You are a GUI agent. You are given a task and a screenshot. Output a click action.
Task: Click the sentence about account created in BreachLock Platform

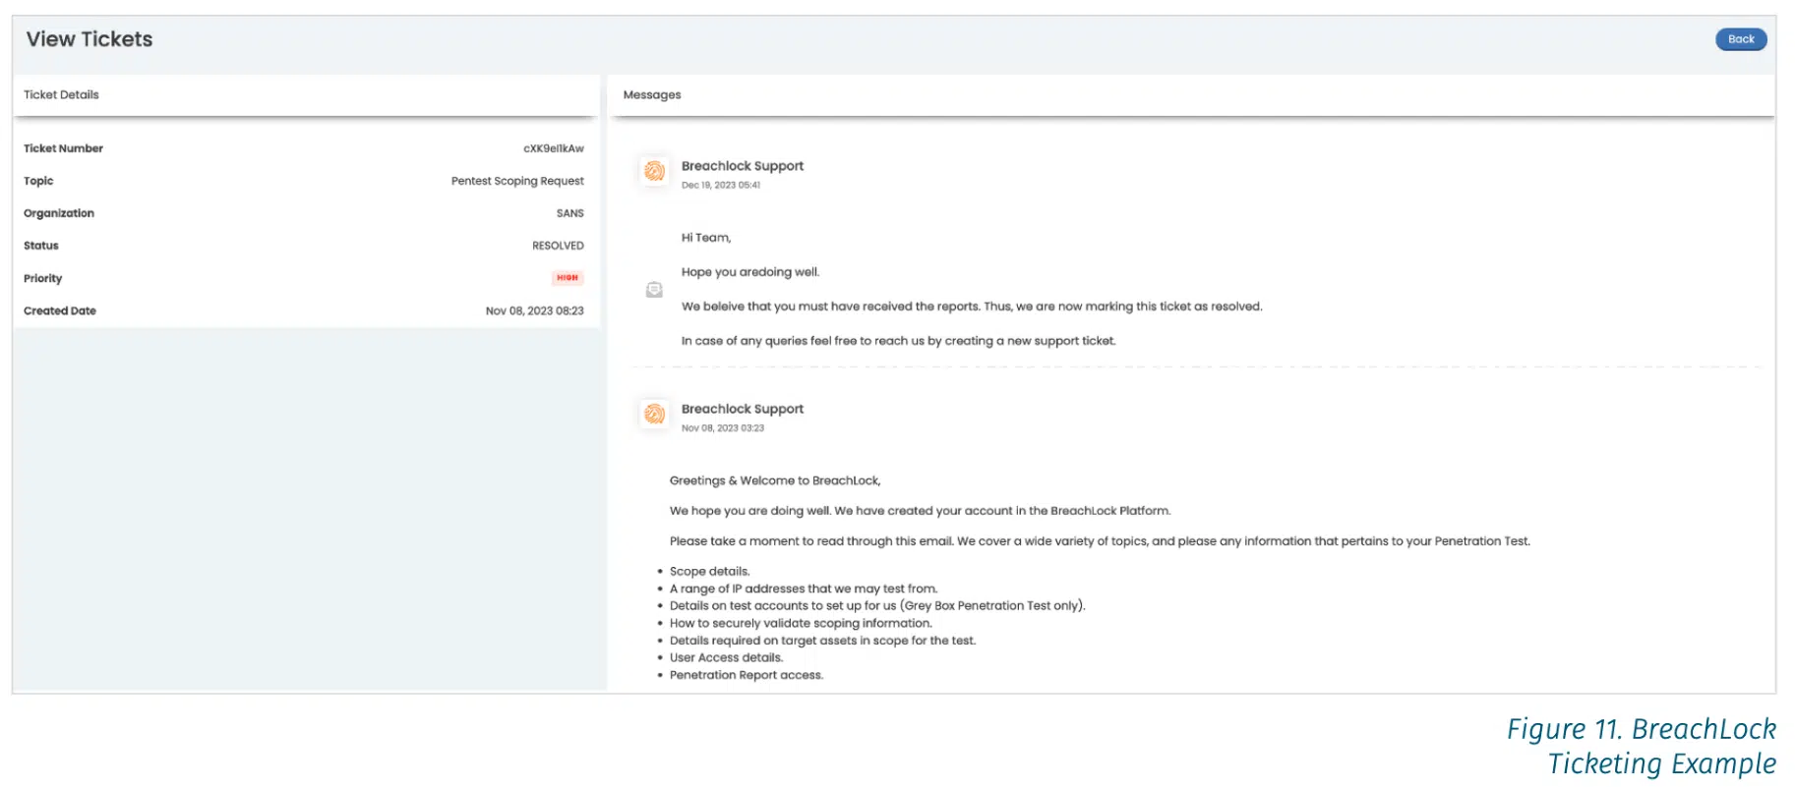[x=920, y=511]
